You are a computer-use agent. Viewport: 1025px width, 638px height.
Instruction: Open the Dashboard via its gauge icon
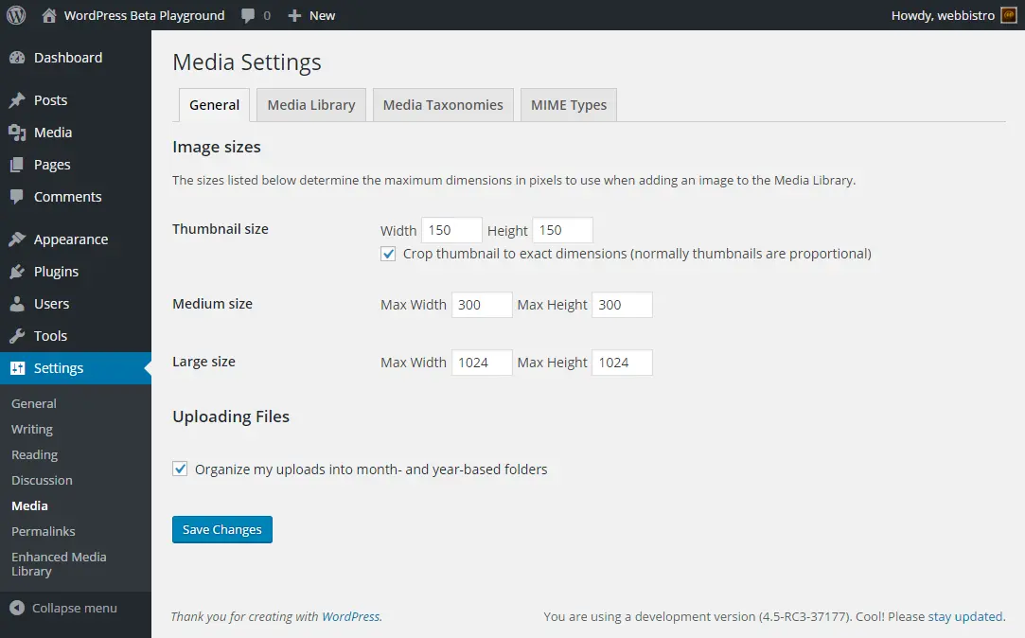pyautogui.click(x=19, y=58)
